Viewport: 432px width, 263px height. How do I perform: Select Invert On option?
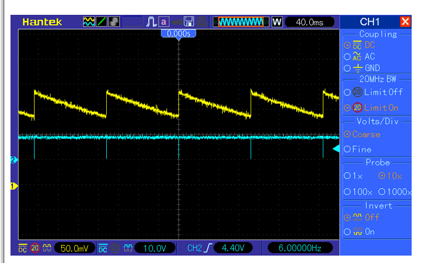359,232
